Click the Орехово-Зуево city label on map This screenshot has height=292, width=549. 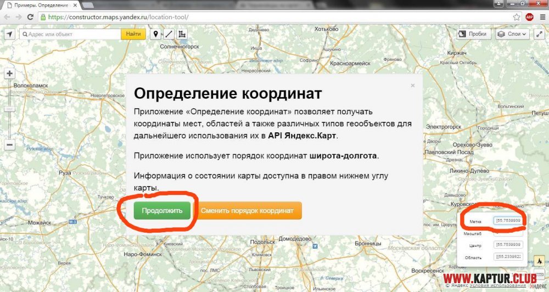(x=472, y=144)
